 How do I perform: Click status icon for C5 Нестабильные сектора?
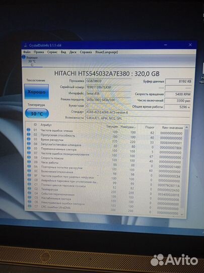pos(30,198)
